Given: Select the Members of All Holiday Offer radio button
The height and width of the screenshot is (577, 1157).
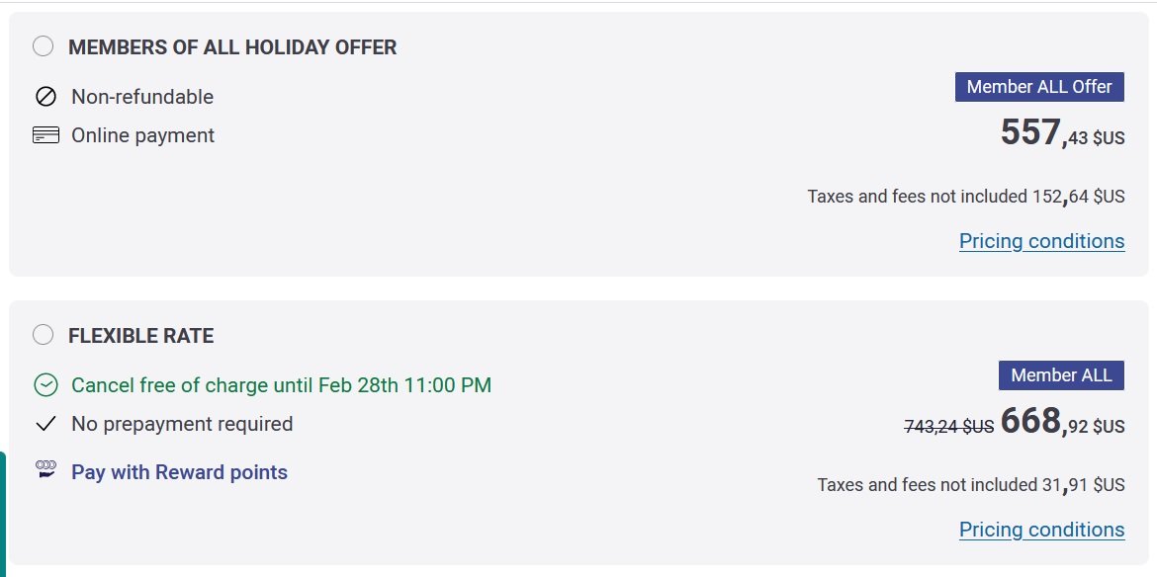Looking at the screenshot, I should pos(44,46).
